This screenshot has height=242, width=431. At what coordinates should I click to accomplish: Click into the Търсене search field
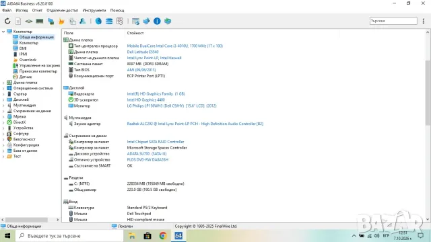click(393, 21)
